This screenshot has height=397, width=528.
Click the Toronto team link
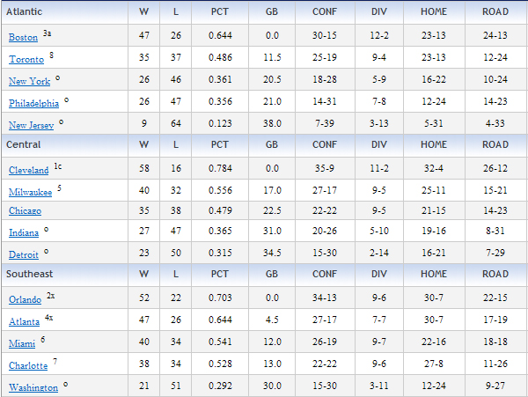click(x=26, y=60)
